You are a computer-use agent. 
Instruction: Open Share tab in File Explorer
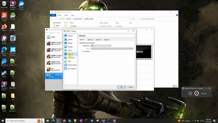tap(66, 15)
